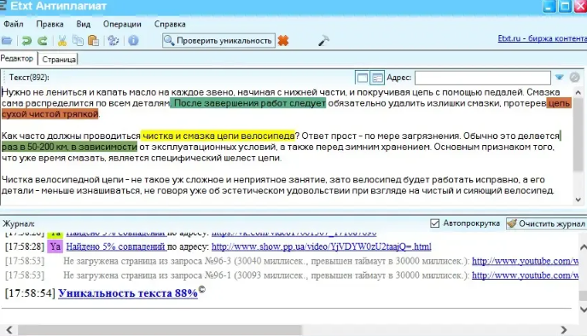This screenshot has width=587, height=336.
Task: Switch to the Страница tab
Action: coord(59,59)
